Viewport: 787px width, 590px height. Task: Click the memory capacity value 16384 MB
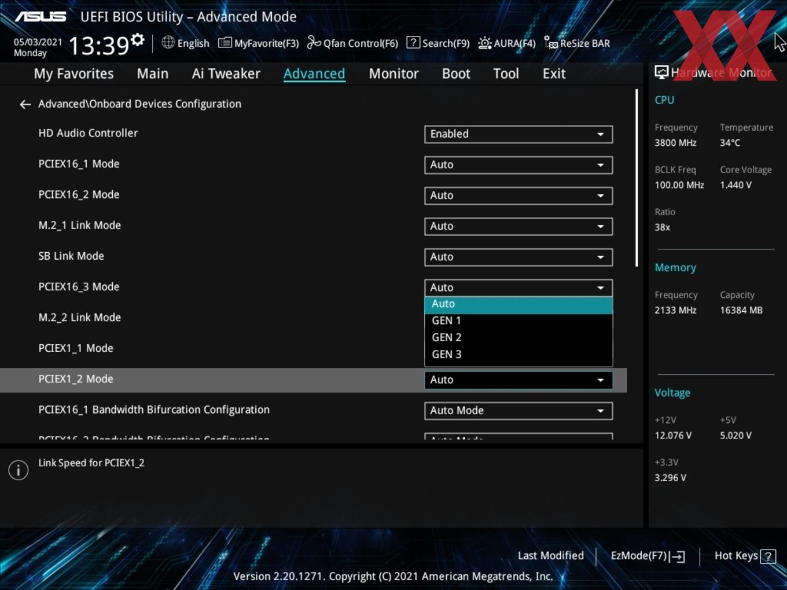(x=741, y=311)
